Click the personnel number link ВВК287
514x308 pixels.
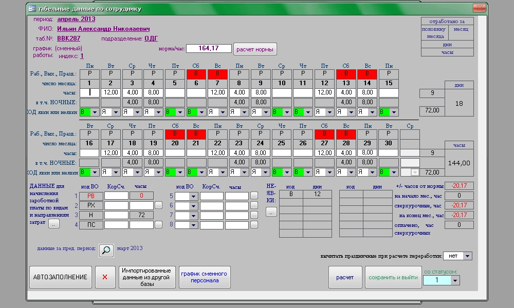[x=68, y=38]
